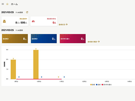Click arrow icon beside 登城者の集計 link

pos(99,42)
